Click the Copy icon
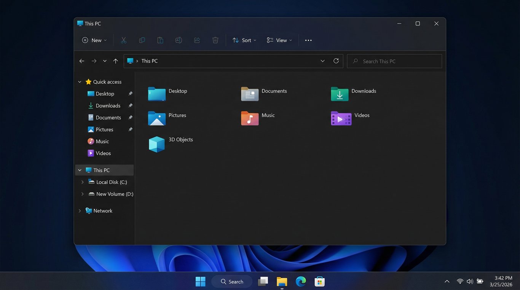This screenshot has height=290, width=520. (142, 40)
